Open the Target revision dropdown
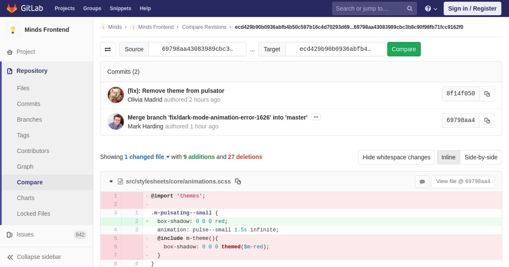 (335, 49)
